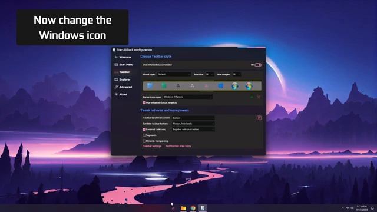Screen dimensions: 377x212
Task: Open Together with start button dropdown
Action: 193,130
